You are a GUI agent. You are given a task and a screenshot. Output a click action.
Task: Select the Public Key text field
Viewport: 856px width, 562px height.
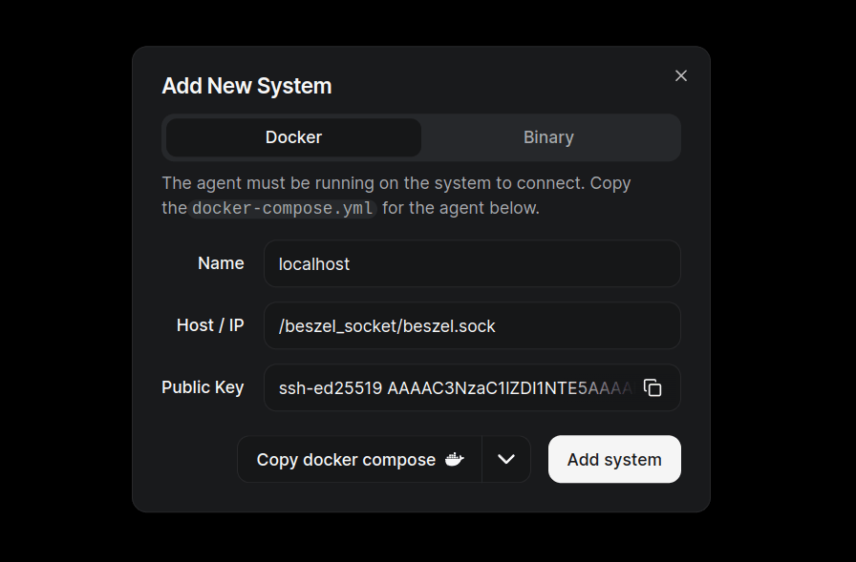pyautogui.click(x=454, y=387)
